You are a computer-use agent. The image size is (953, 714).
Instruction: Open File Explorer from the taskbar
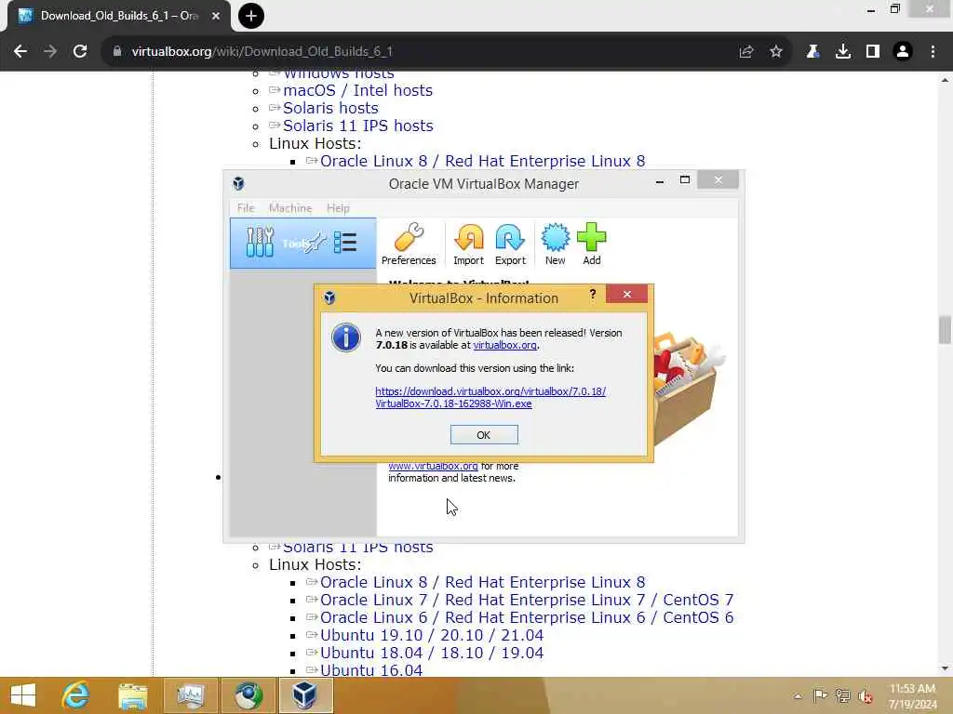pos(132,695)
